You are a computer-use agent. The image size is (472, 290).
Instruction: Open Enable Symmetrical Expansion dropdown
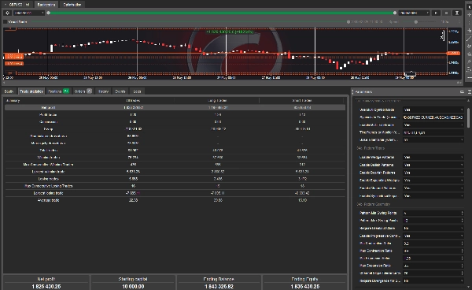(x=433, y=195)
